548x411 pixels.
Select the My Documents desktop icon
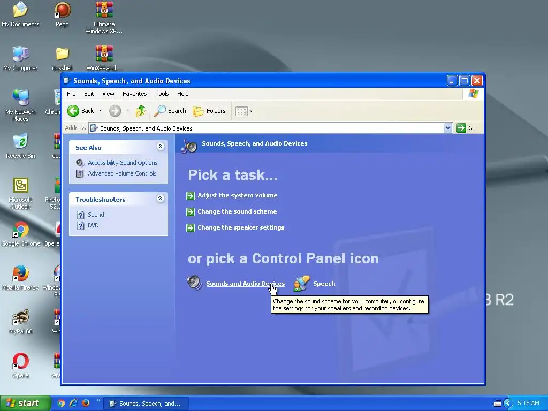click(x=20, y=14)
